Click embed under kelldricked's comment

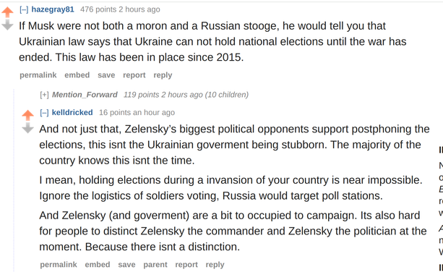[98, 264]
